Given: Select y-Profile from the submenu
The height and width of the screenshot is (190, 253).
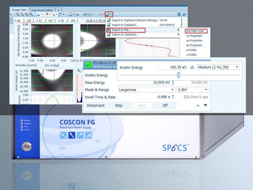Looking at the screenshot, I should coord(191,55).
